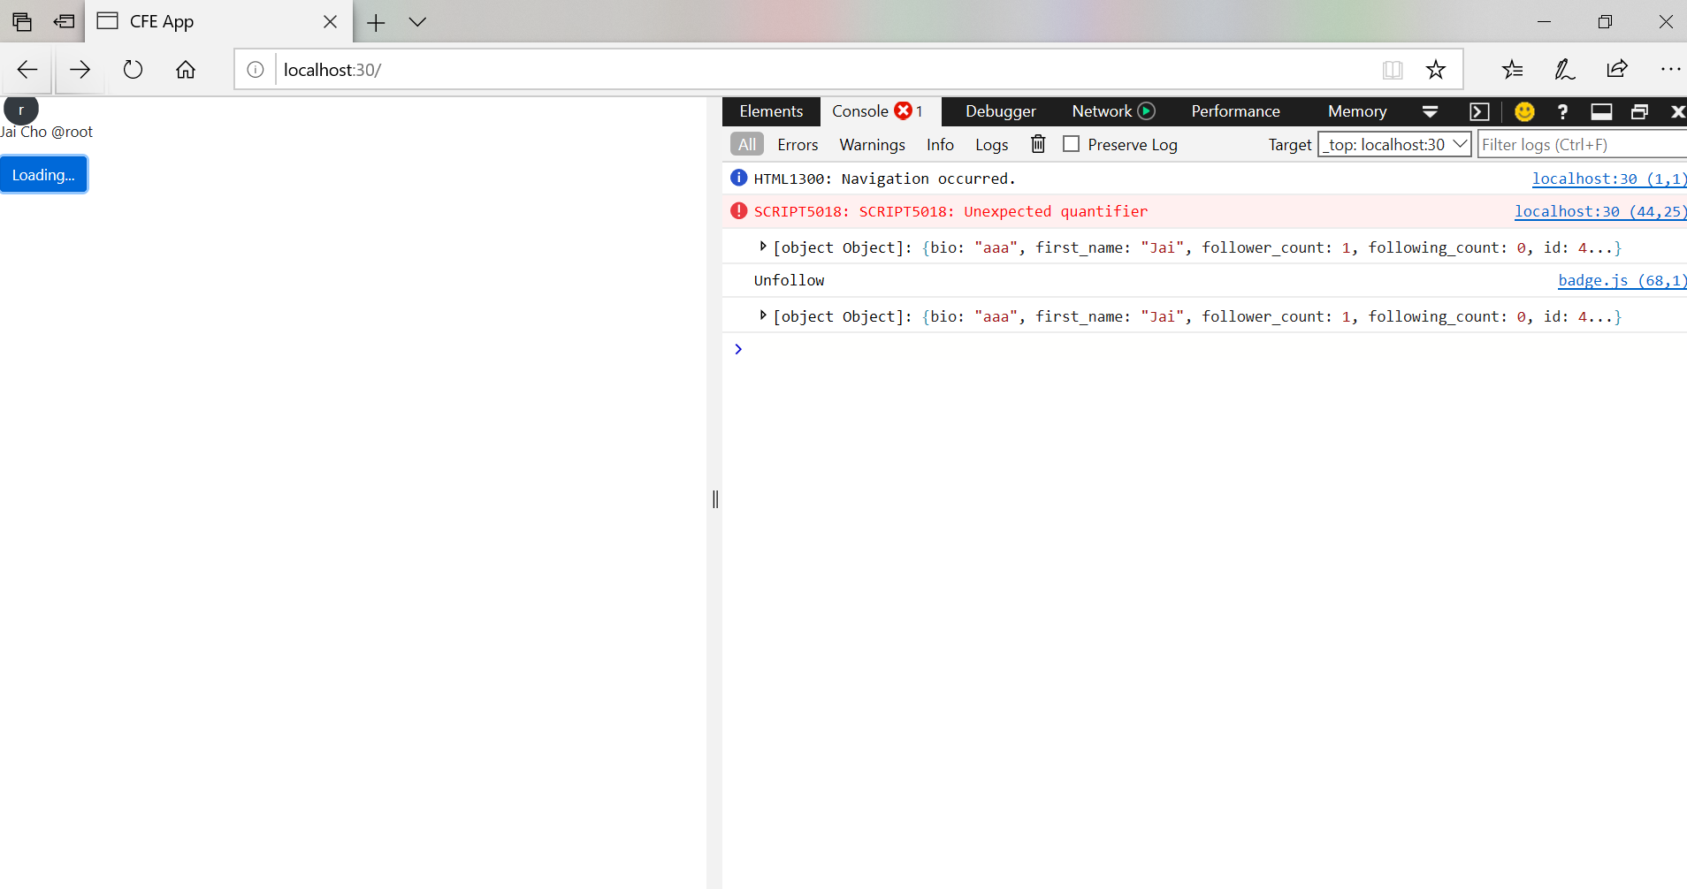
Task: Clear the console with trash icon
Action: coord(1038,144)
